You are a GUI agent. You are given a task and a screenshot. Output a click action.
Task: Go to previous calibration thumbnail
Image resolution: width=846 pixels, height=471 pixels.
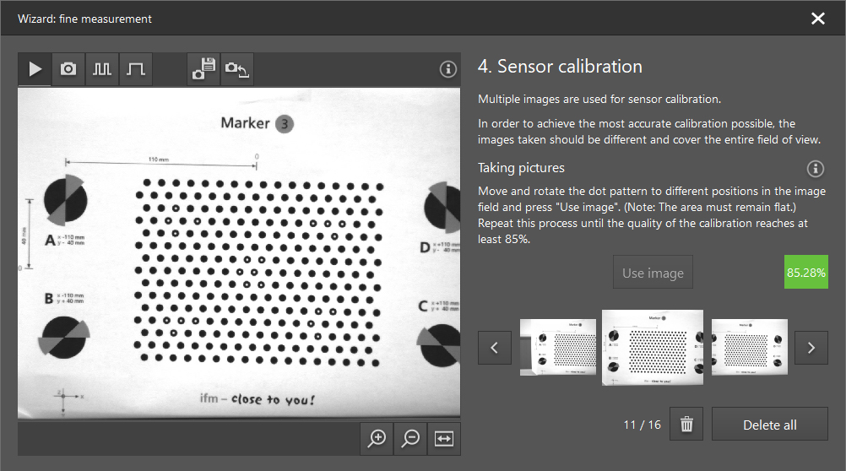(495, 347)
